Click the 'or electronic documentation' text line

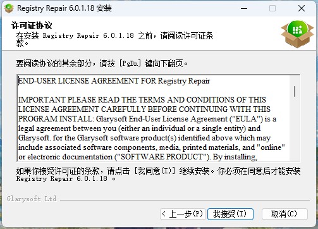point(138,157)
